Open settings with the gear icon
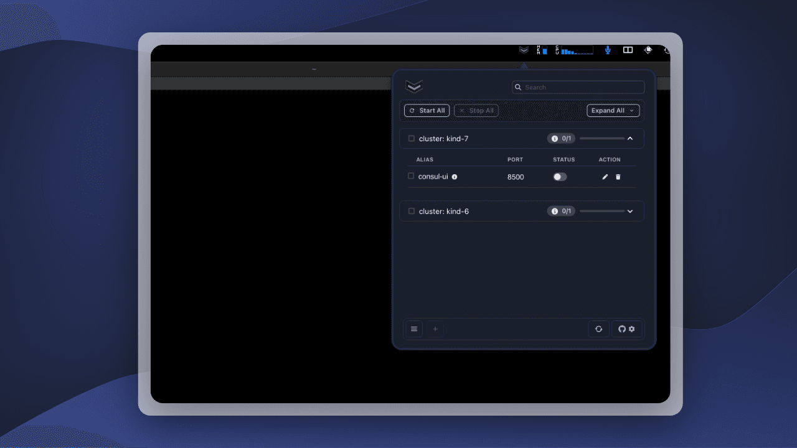This screenshot has height=448, width=797. click(632, 329)
